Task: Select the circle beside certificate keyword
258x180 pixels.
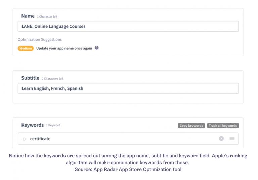Action: click(24, 139)
